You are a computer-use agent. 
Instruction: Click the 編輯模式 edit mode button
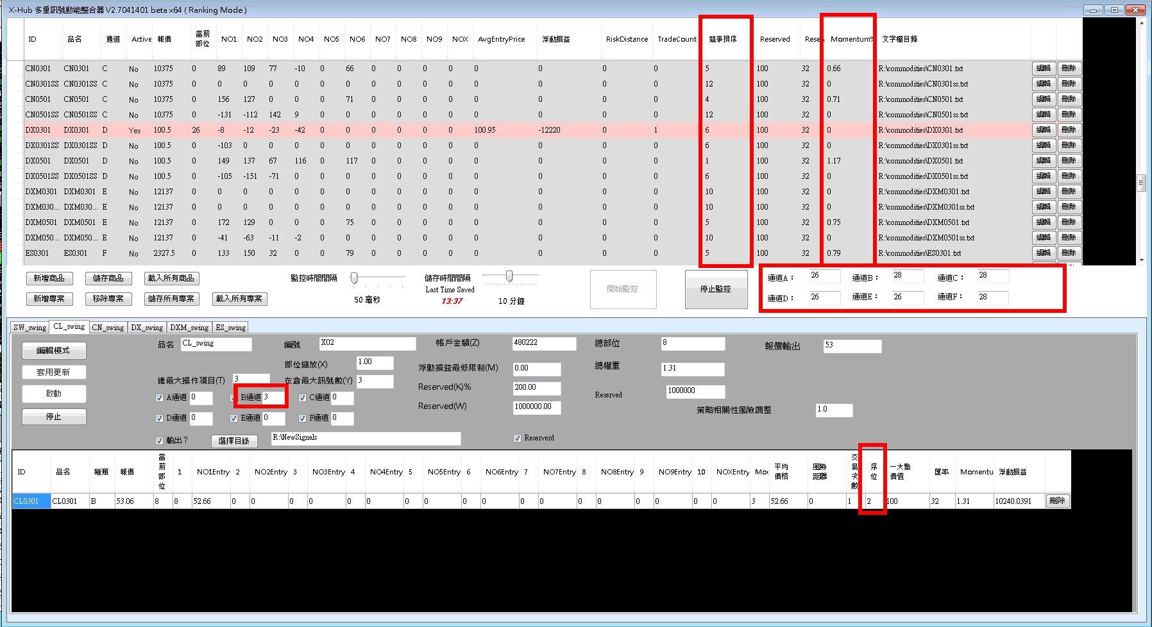coord(53,351)
